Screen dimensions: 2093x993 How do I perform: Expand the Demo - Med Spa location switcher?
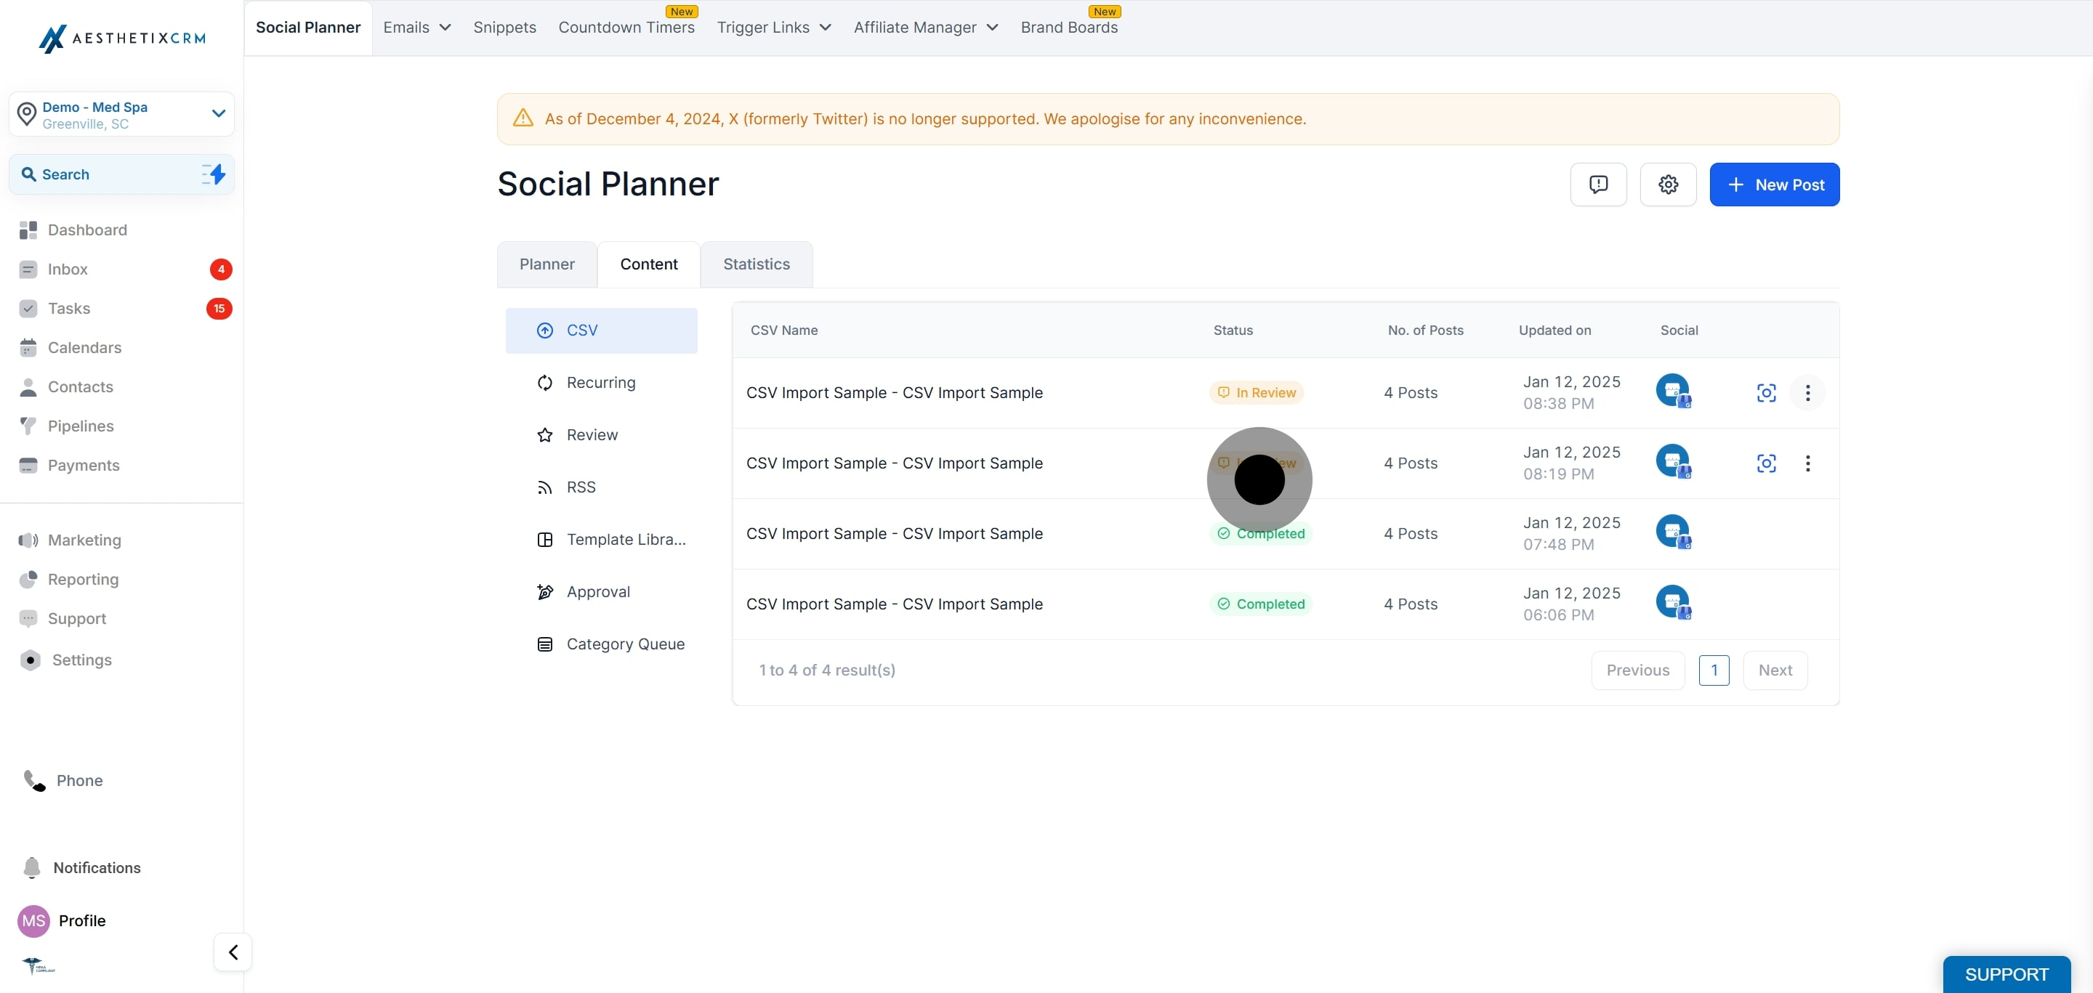coord(122,115)
